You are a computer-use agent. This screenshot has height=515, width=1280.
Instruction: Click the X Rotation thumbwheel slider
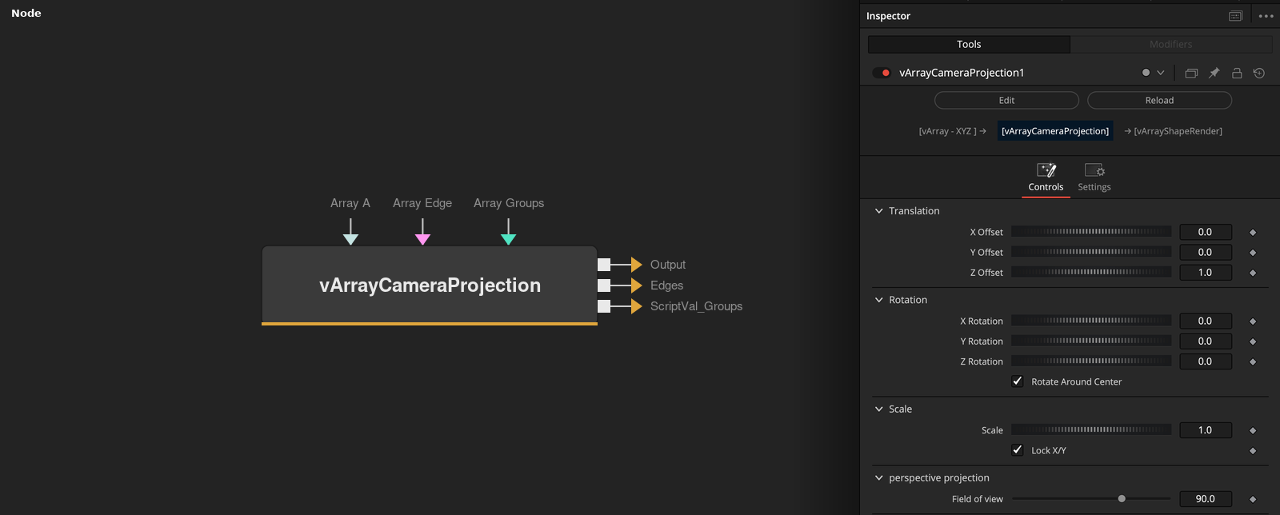(x=1091, y=321)
